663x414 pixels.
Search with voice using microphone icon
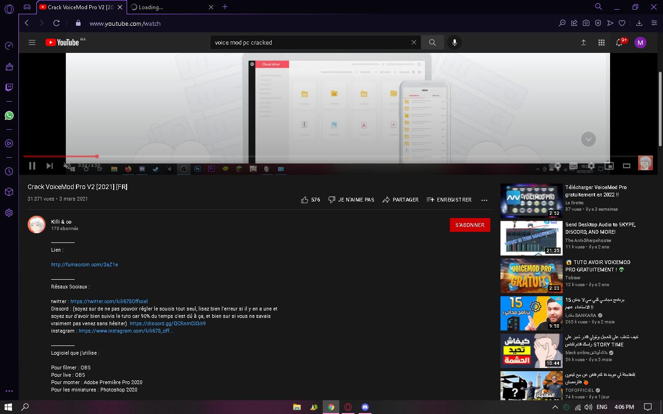pyautogui.click(x=454, y=42)
